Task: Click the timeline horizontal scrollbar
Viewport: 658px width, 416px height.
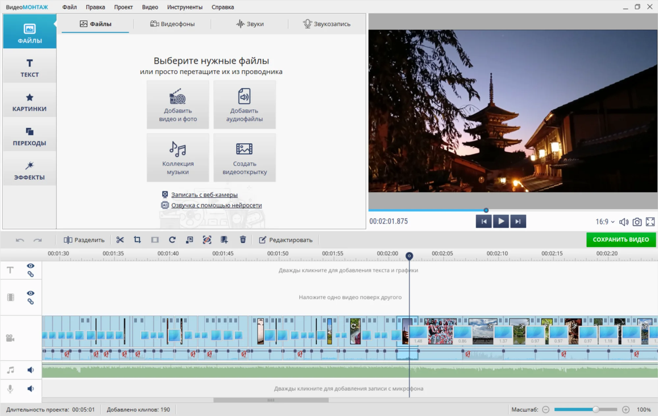Action: coord(271,400)
